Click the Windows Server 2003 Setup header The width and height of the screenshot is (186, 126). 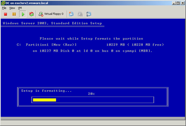click(x=52, y=23)
